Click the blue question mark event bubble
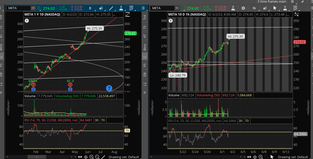The height and width of the screenshot is (159, 313). coord(109,89)
